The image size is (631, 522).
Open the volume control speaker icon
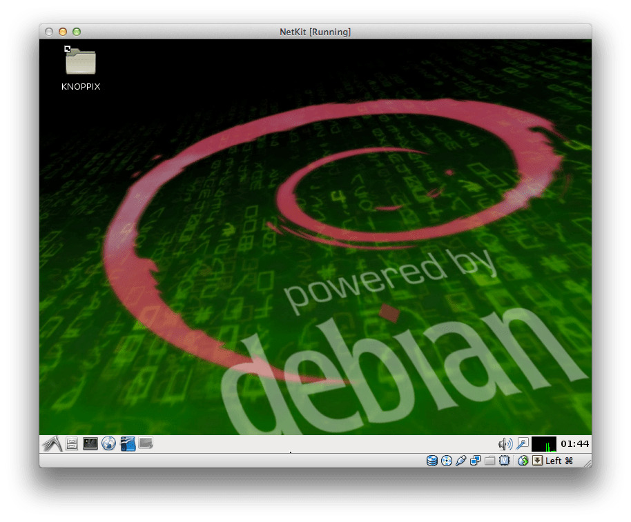[x=505, y=443]
